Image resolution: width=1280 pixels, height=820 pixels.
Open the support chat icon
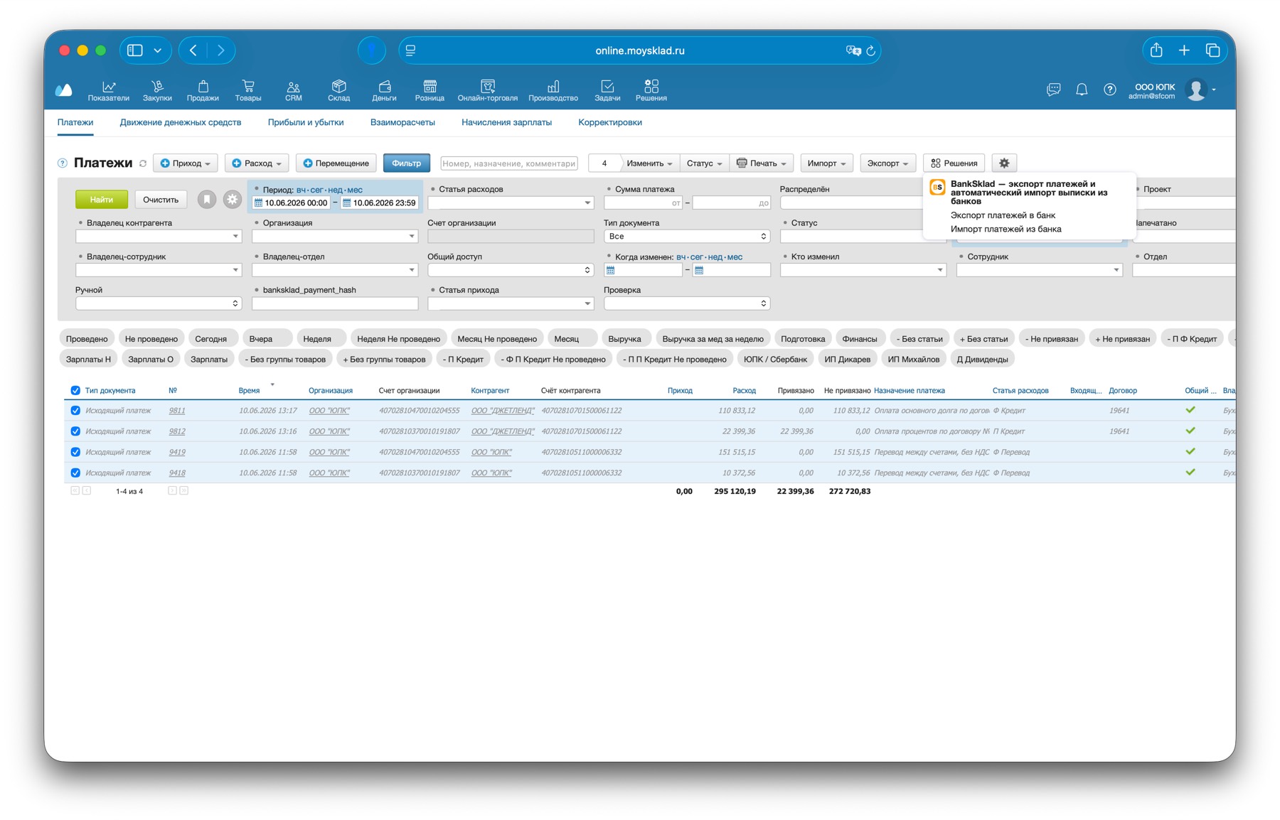(x=1053, y=90)
